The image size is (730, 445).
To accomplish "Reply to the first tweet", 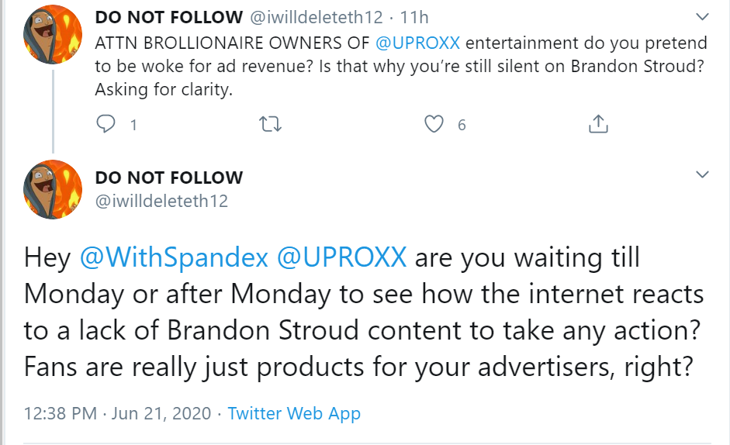I will [106, 124].
